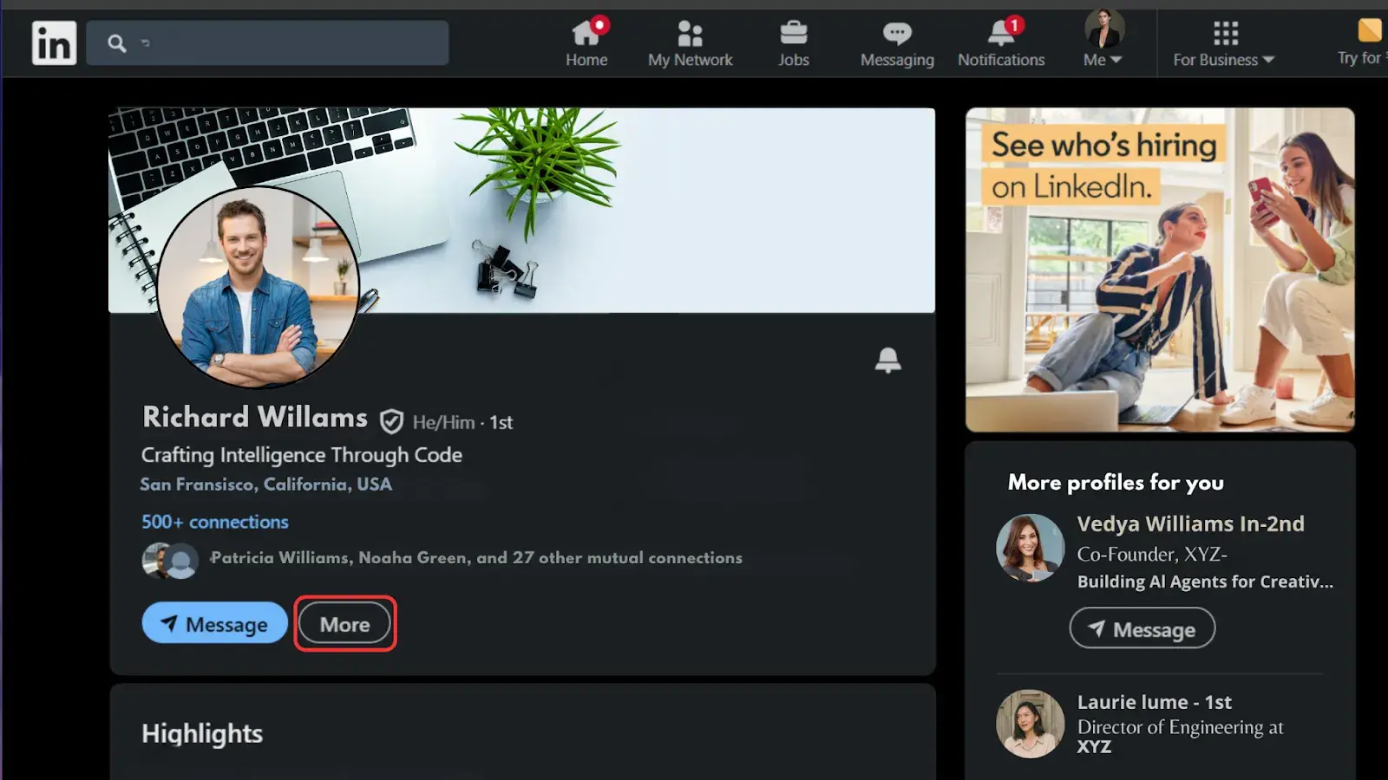View Notifications
Screen dimensions: 1388x780
[x=1001, y=43]
